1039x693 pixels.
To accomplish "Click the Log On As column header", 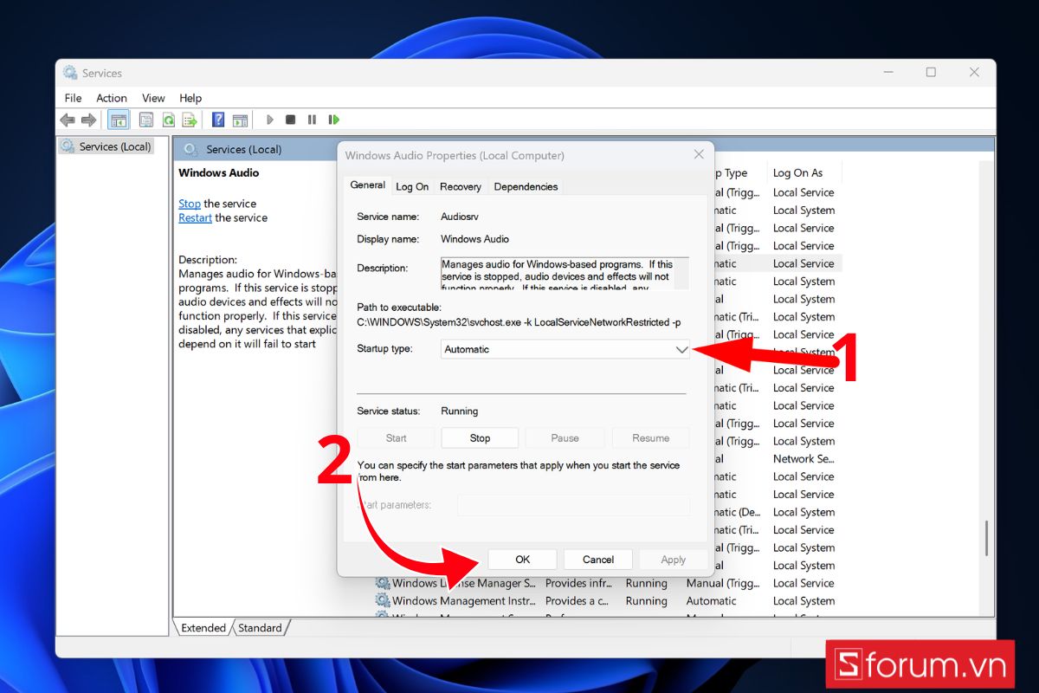I will [797, 172].
